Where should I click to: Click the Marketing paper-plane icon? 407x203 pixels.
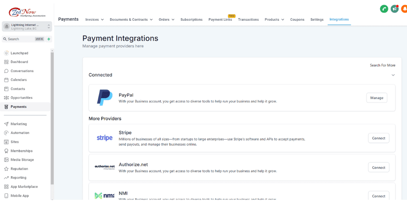[6, 124]
